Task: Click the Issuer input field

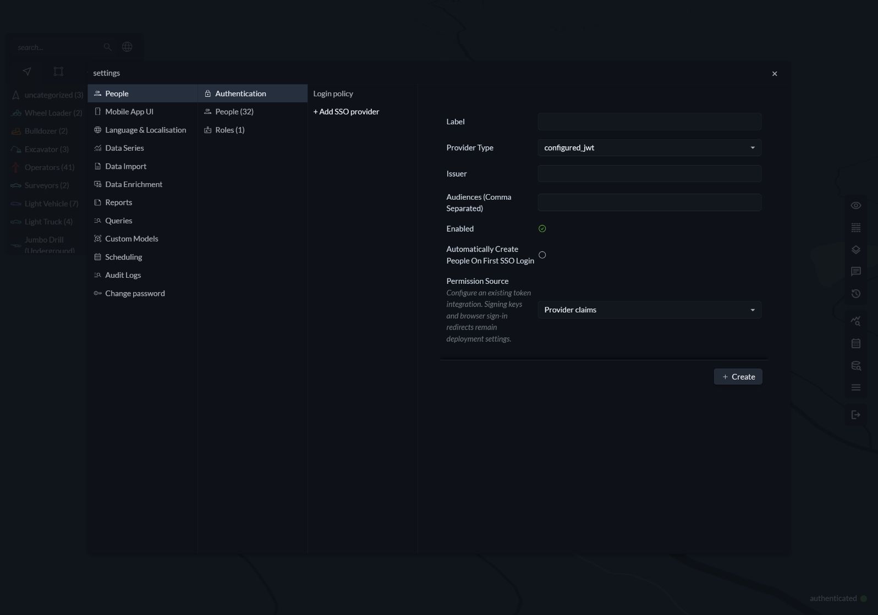Action: click(x=649, y=173)
